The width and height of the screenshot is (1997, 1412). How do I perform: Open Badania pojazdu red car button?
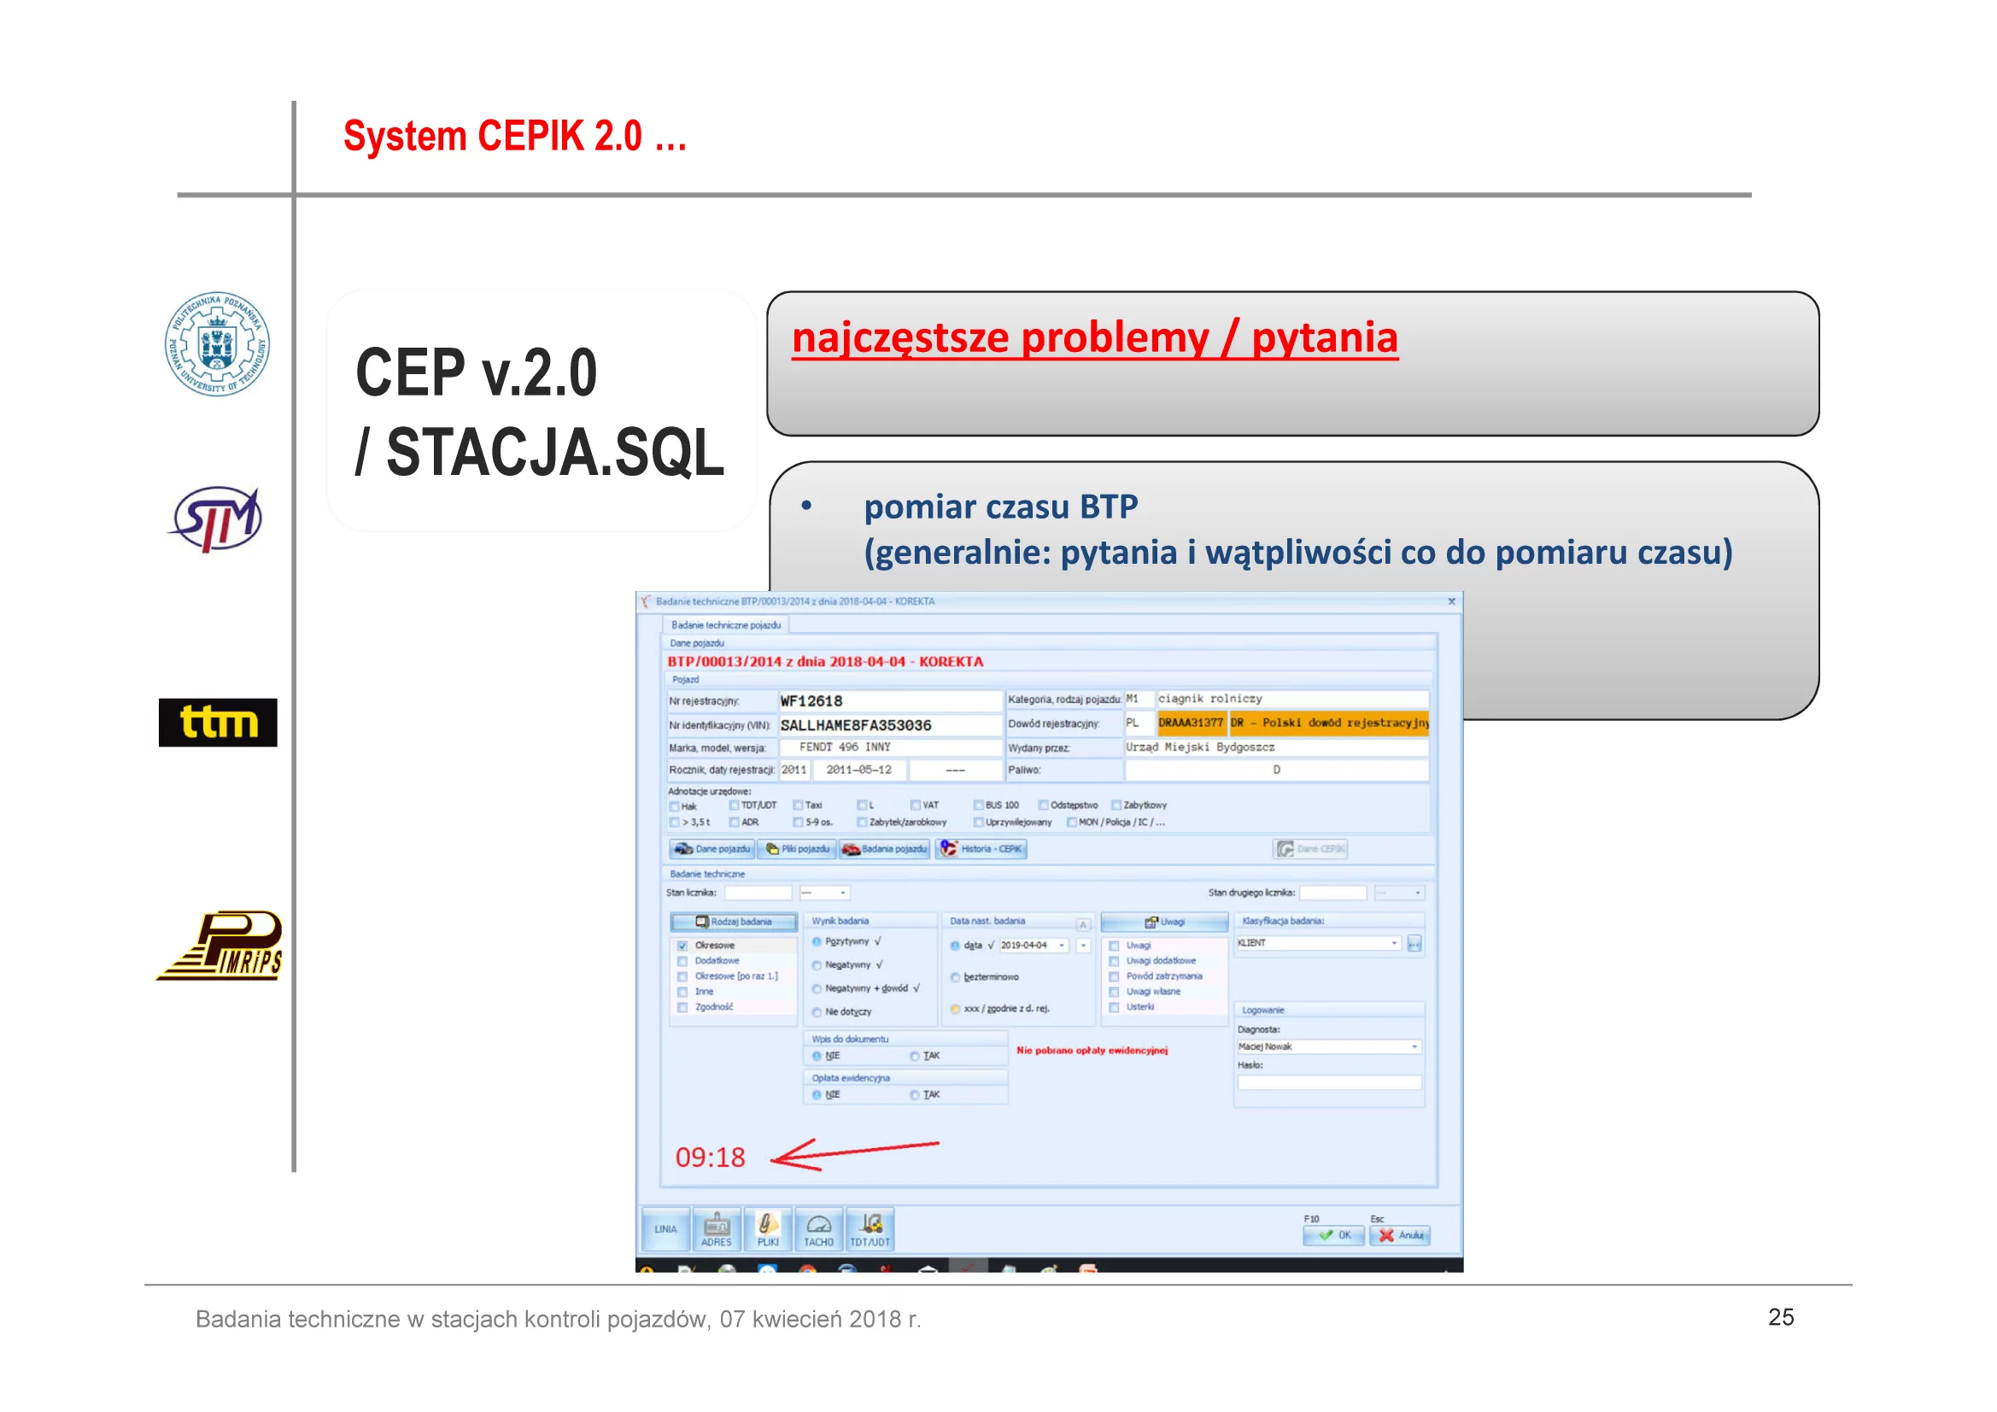click(885, 848)
